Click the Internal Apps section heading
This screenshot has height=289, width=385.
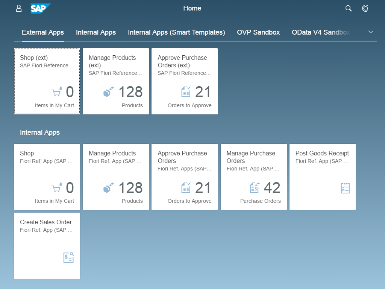pyautogui.click(x=40, y=132)
